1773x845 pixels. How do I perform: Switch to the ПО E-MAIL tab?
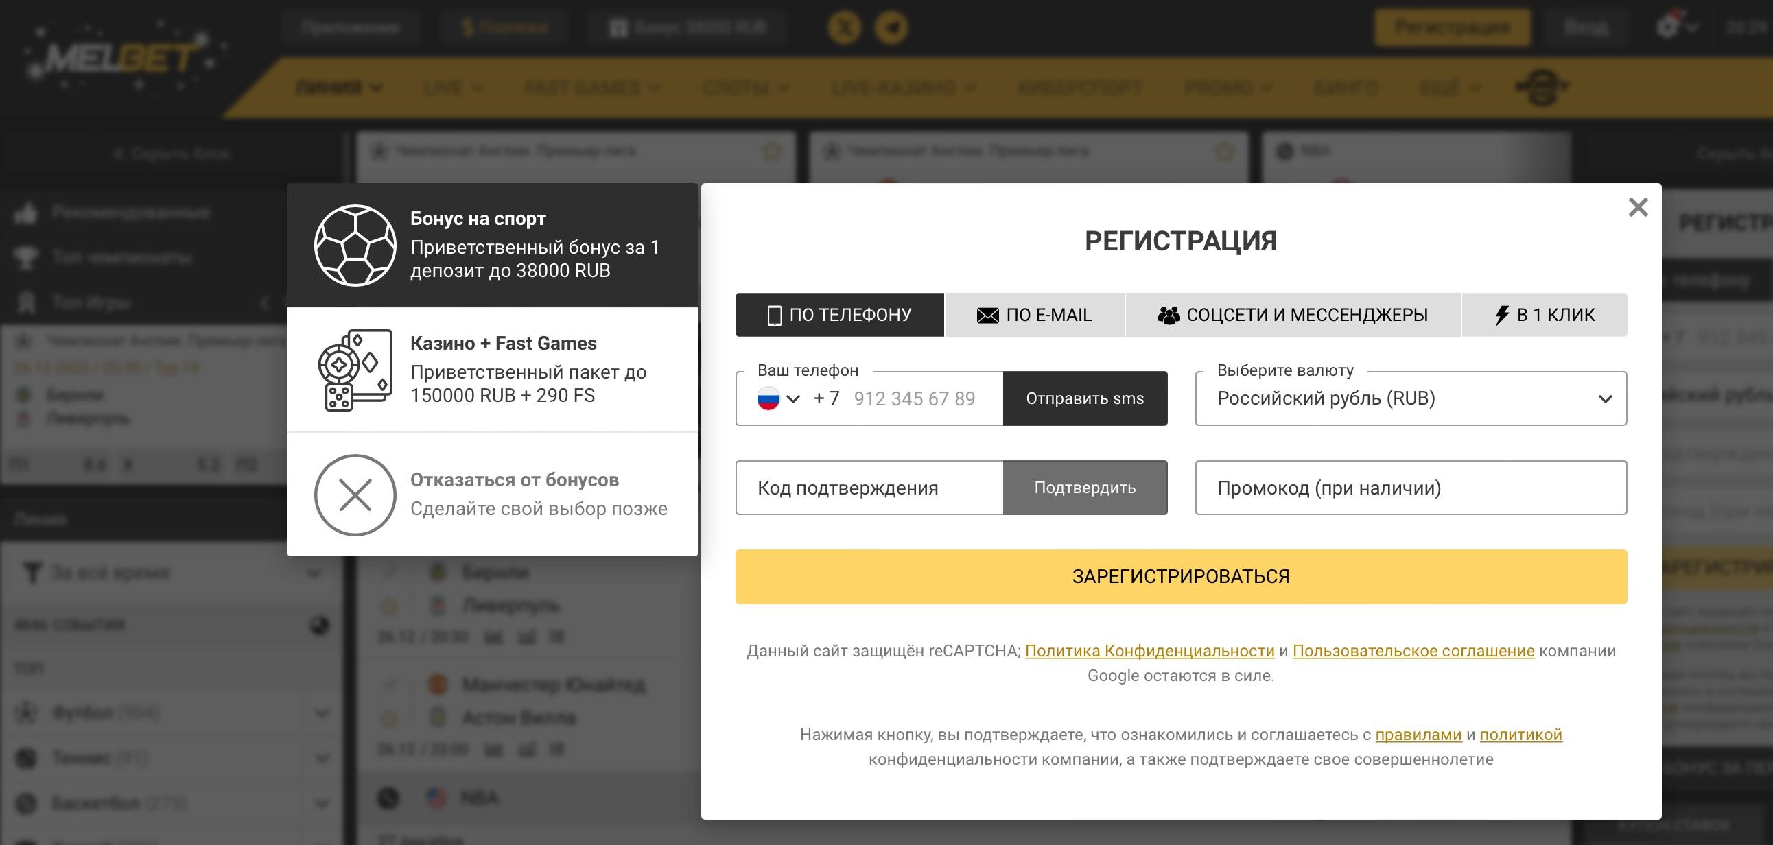1035,314
